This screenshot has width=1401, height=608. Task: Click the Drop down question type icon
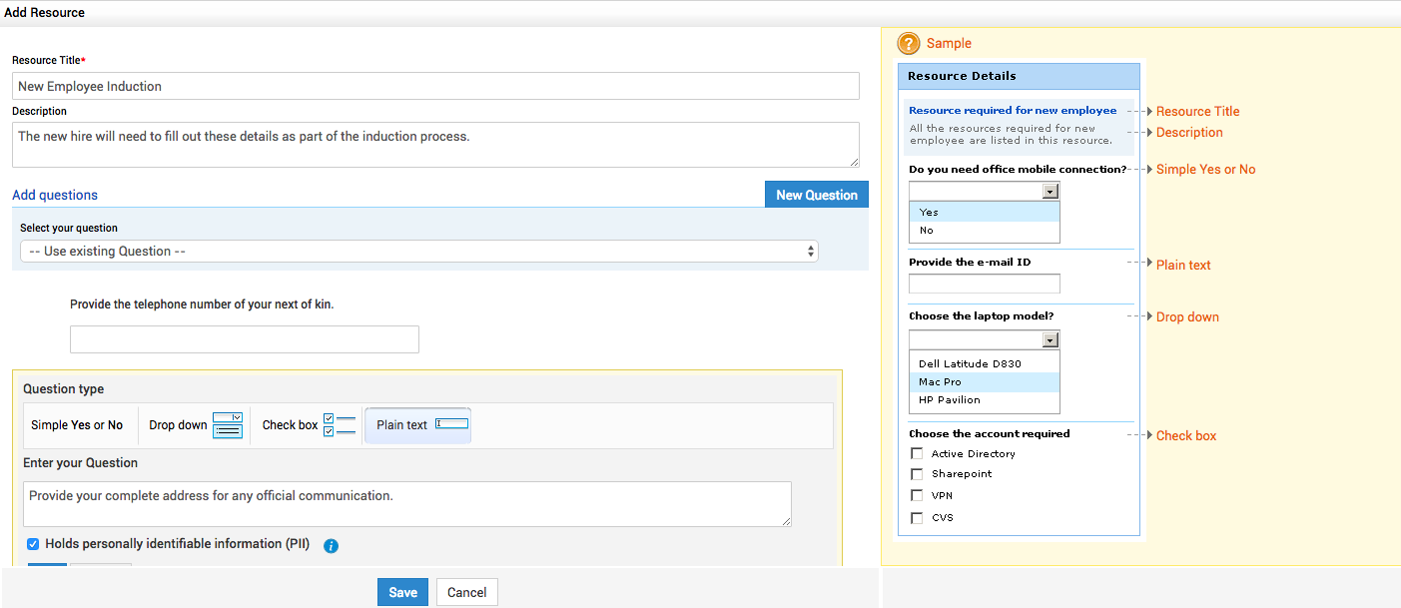[x=228, y=425]
